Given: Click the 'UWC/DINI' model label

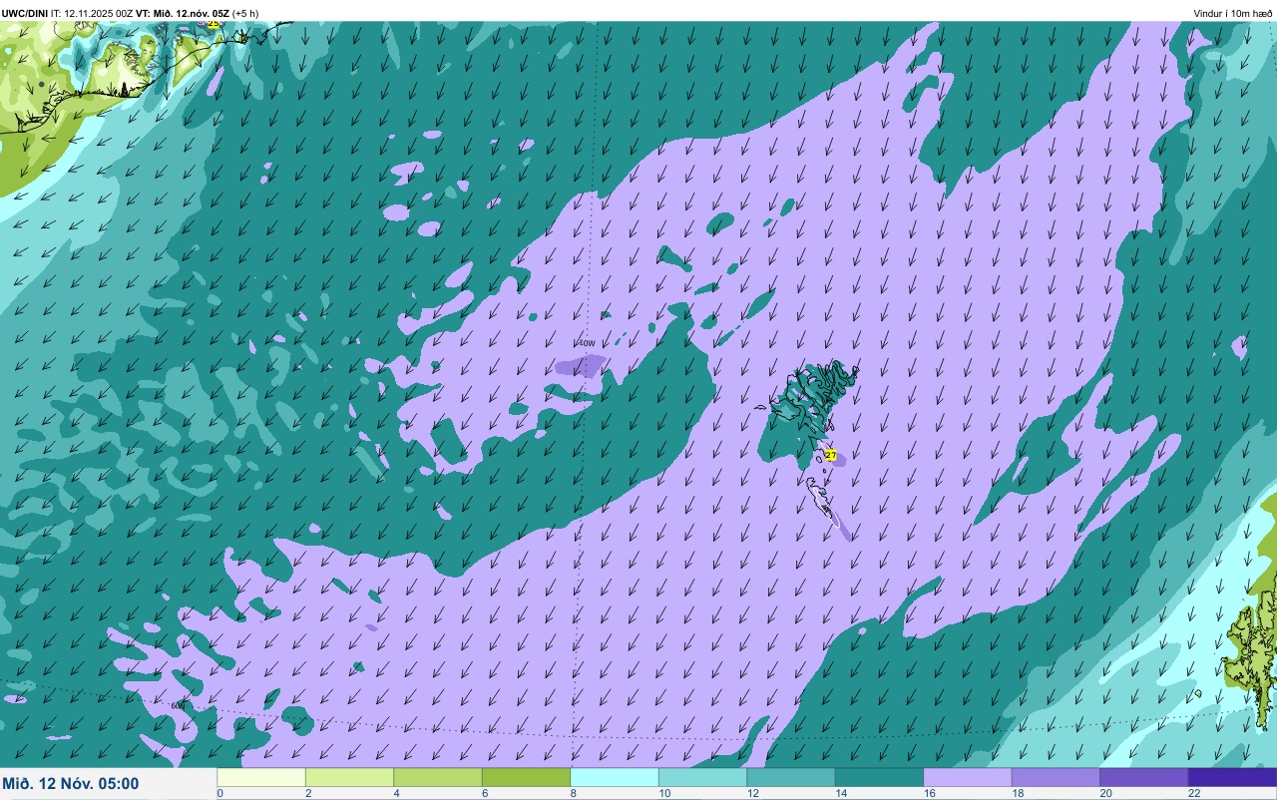Looking at the screenshot, I should point(25,13).
